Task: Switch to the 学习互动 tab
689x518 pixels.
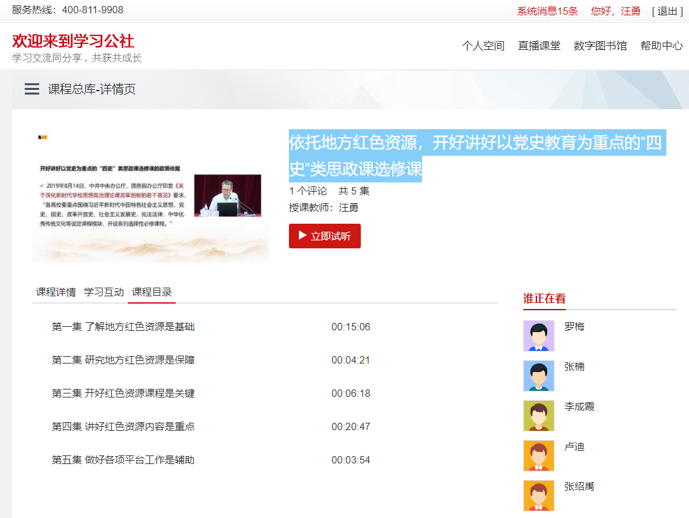Action: (x=104, y=292)
